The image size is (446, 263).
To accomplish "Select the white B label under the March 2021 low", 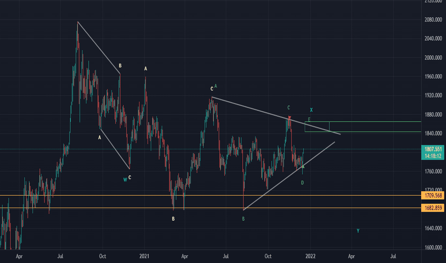I will click(x=173, y=219).
